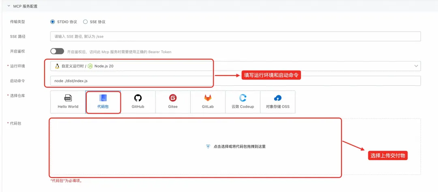Choose the GitHub octocat icon

tap(138, 98)
